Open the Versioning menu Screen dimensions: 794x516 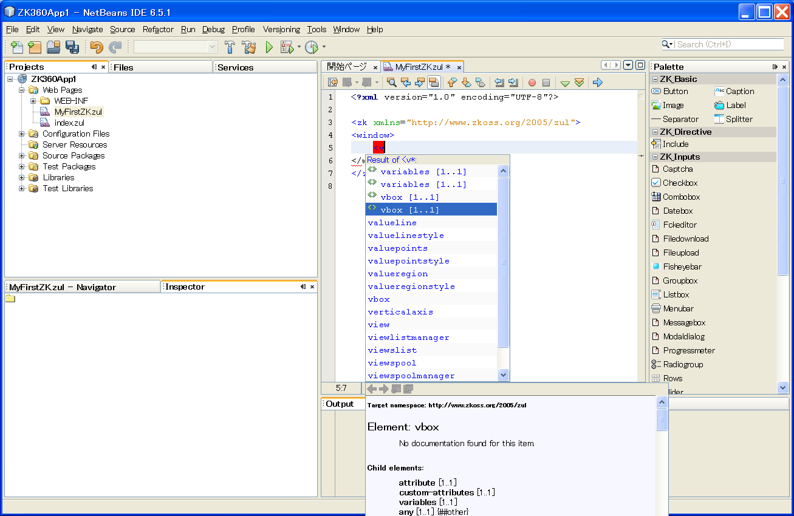coord(281,29)
